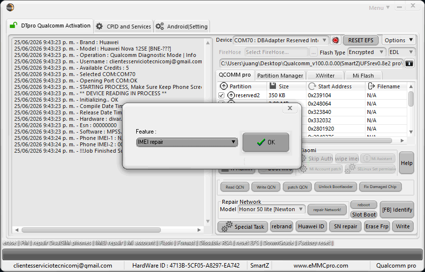
Task: Click the floppy disk icon on Size column
Action: [273, 86]
